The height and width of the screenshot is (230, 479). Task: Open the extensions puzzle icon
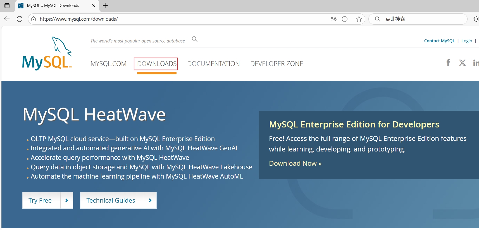point(476,19)
